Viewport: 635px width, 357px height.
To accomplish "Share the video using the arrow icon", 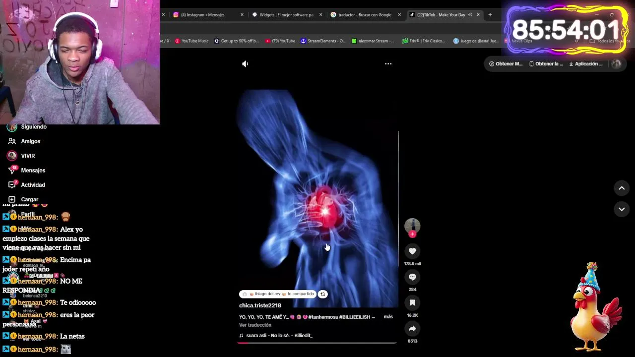I will point(412,329).
